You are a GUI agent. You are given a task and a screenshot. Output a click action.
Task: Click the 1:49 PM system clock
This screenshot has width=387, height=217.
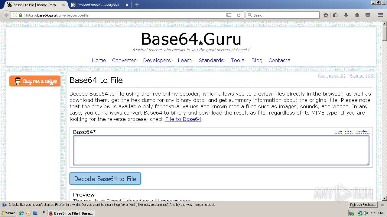[376, 213]
